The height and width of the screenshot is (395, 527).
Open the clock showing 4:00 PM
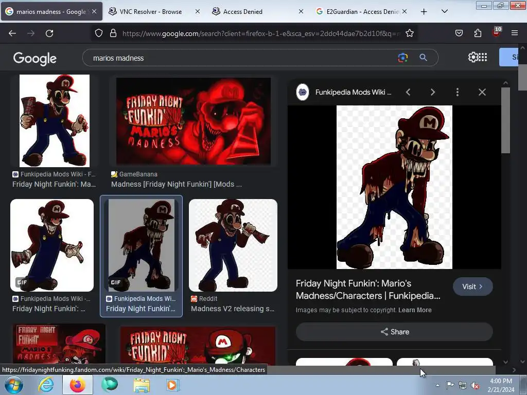click(x=501, y=385)
